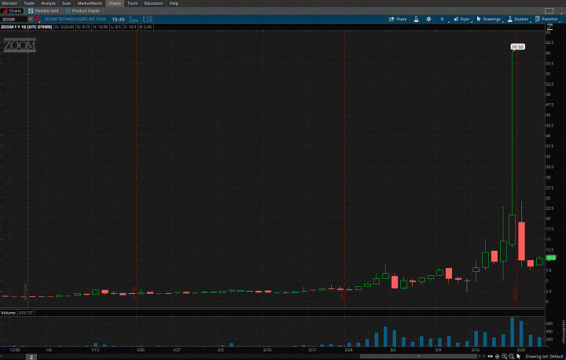Click the 10.40 last price quote
The height and width of the screenshot is (360, 566).
coord(118,20)
